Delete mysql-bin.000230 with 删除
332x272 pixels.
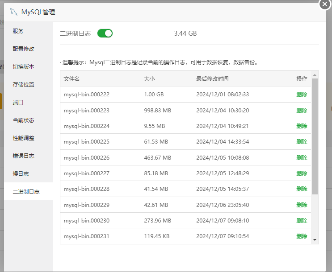(x=302, y=220)
